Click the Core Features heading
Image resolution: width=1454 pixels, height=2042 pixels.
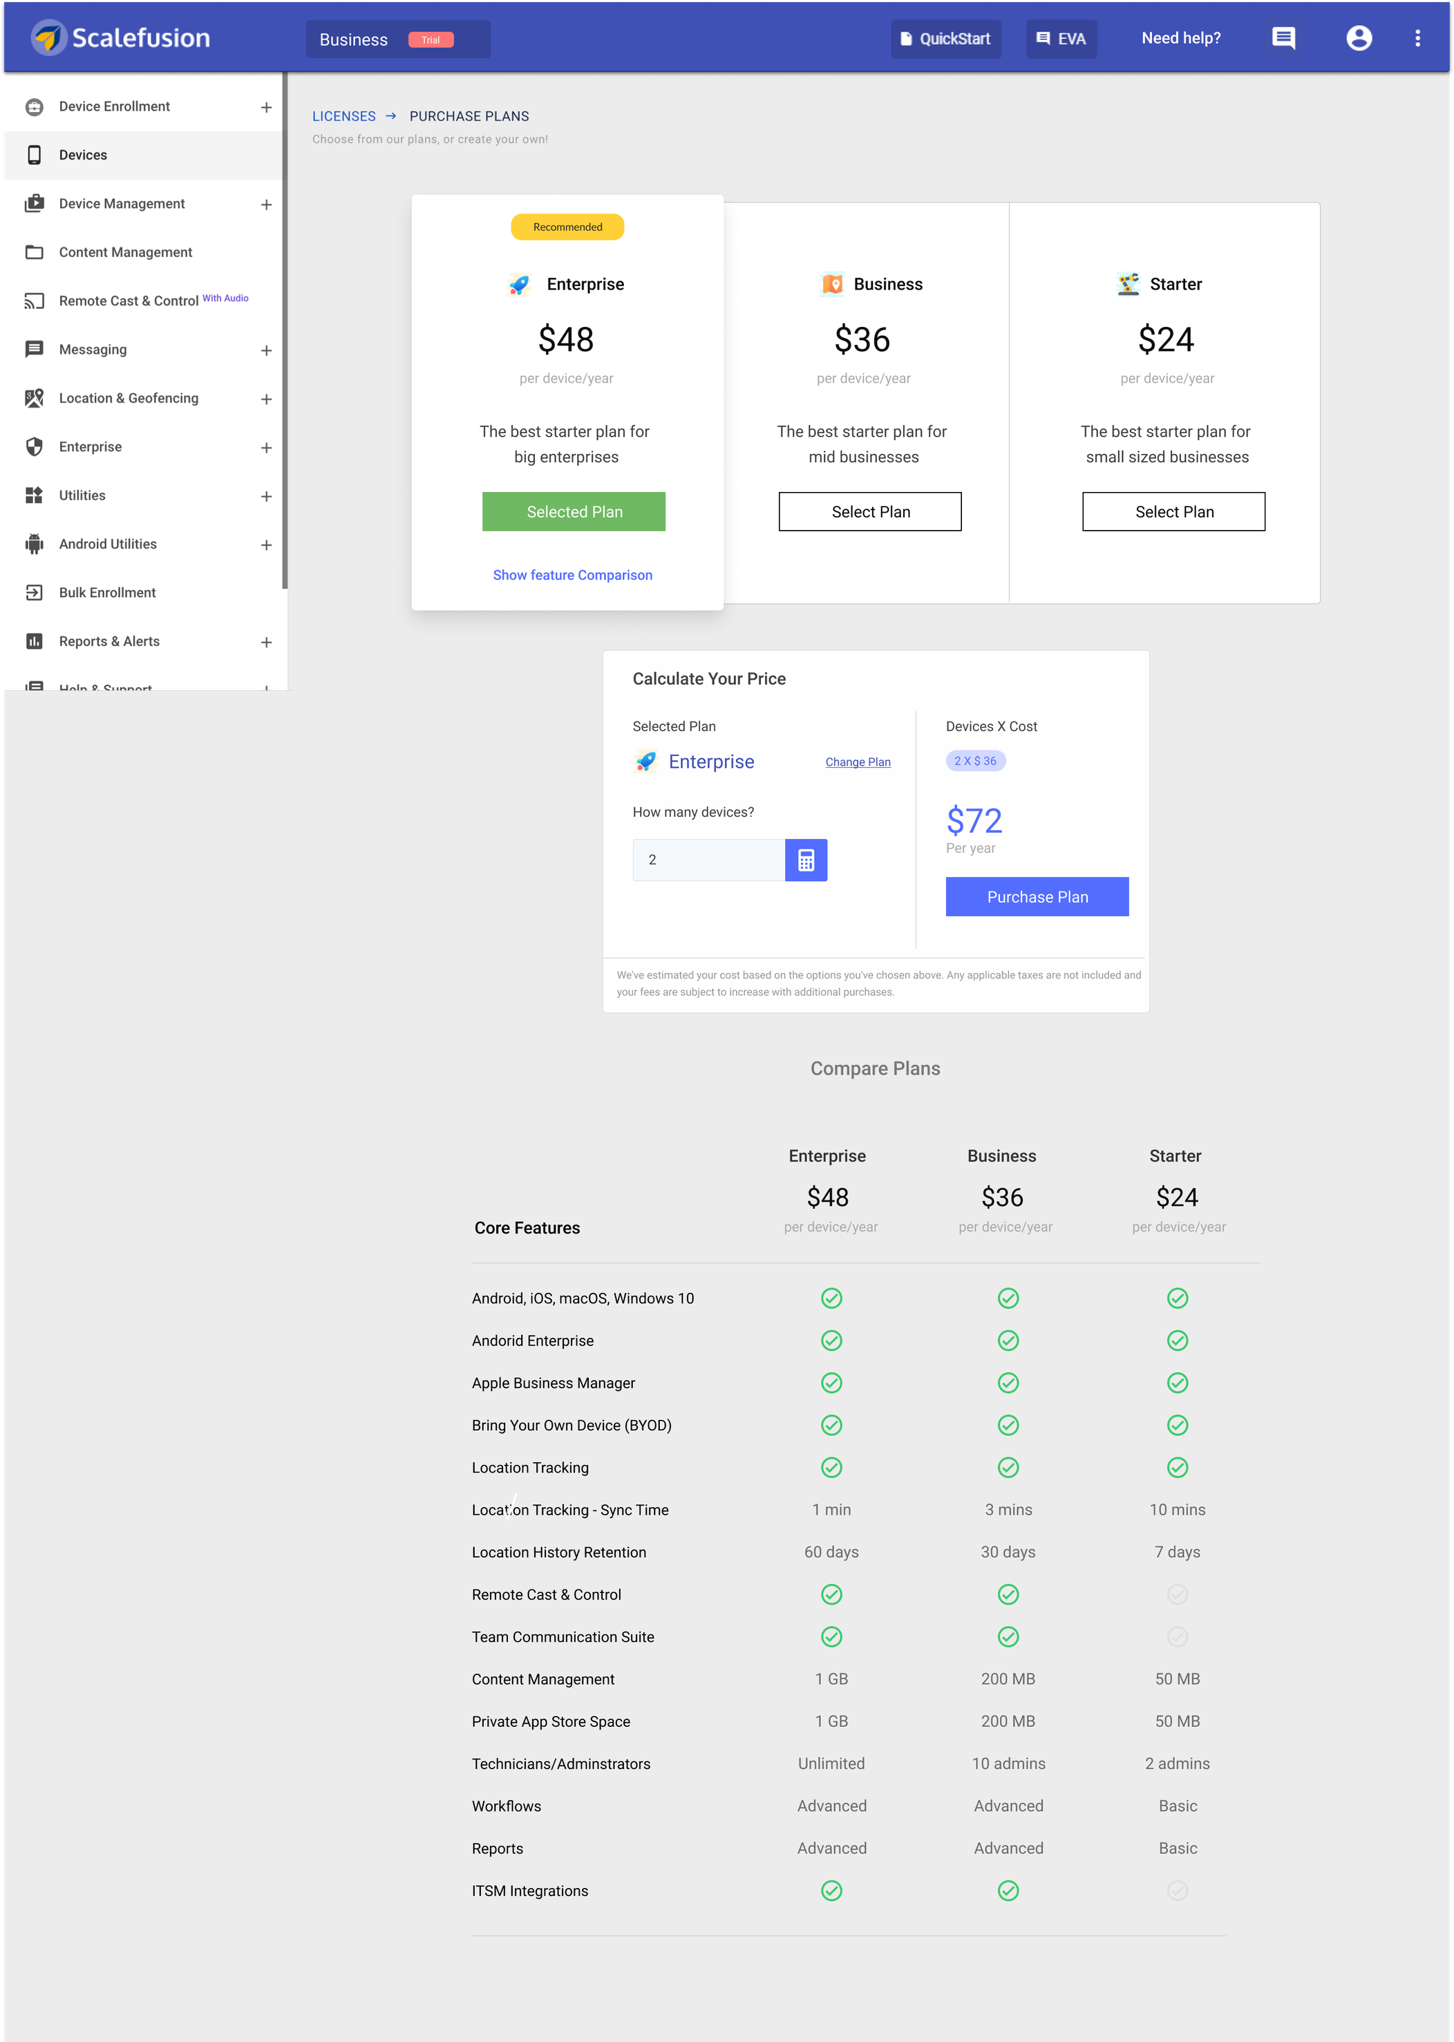pos(527,1228)
